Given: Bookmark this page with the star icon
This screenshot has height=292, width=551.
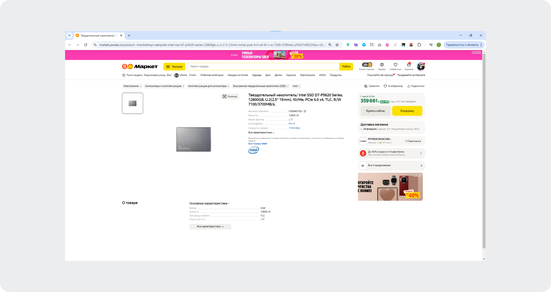Looking at the screenshot, I should (x=337, y=45).
